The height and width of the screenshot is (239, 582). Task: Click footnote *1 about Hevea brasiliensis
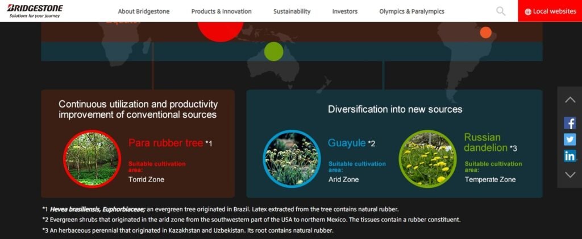[x=221, y=209]
